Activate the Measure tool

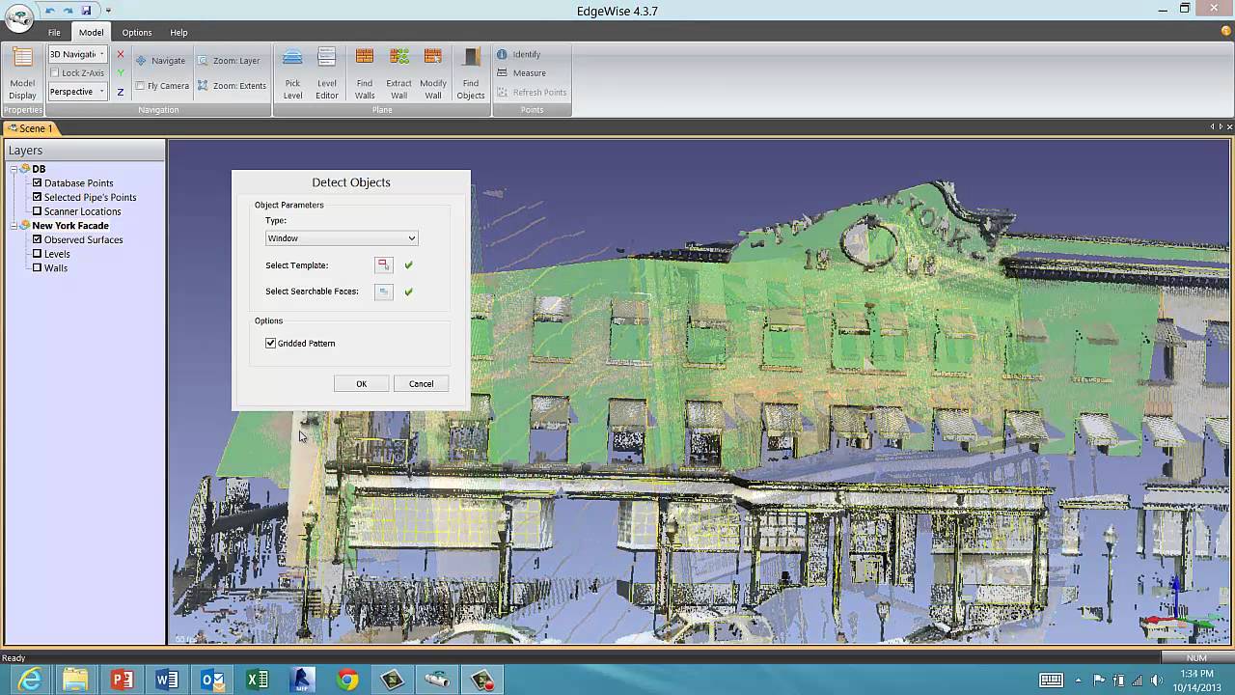click(521, 72)
